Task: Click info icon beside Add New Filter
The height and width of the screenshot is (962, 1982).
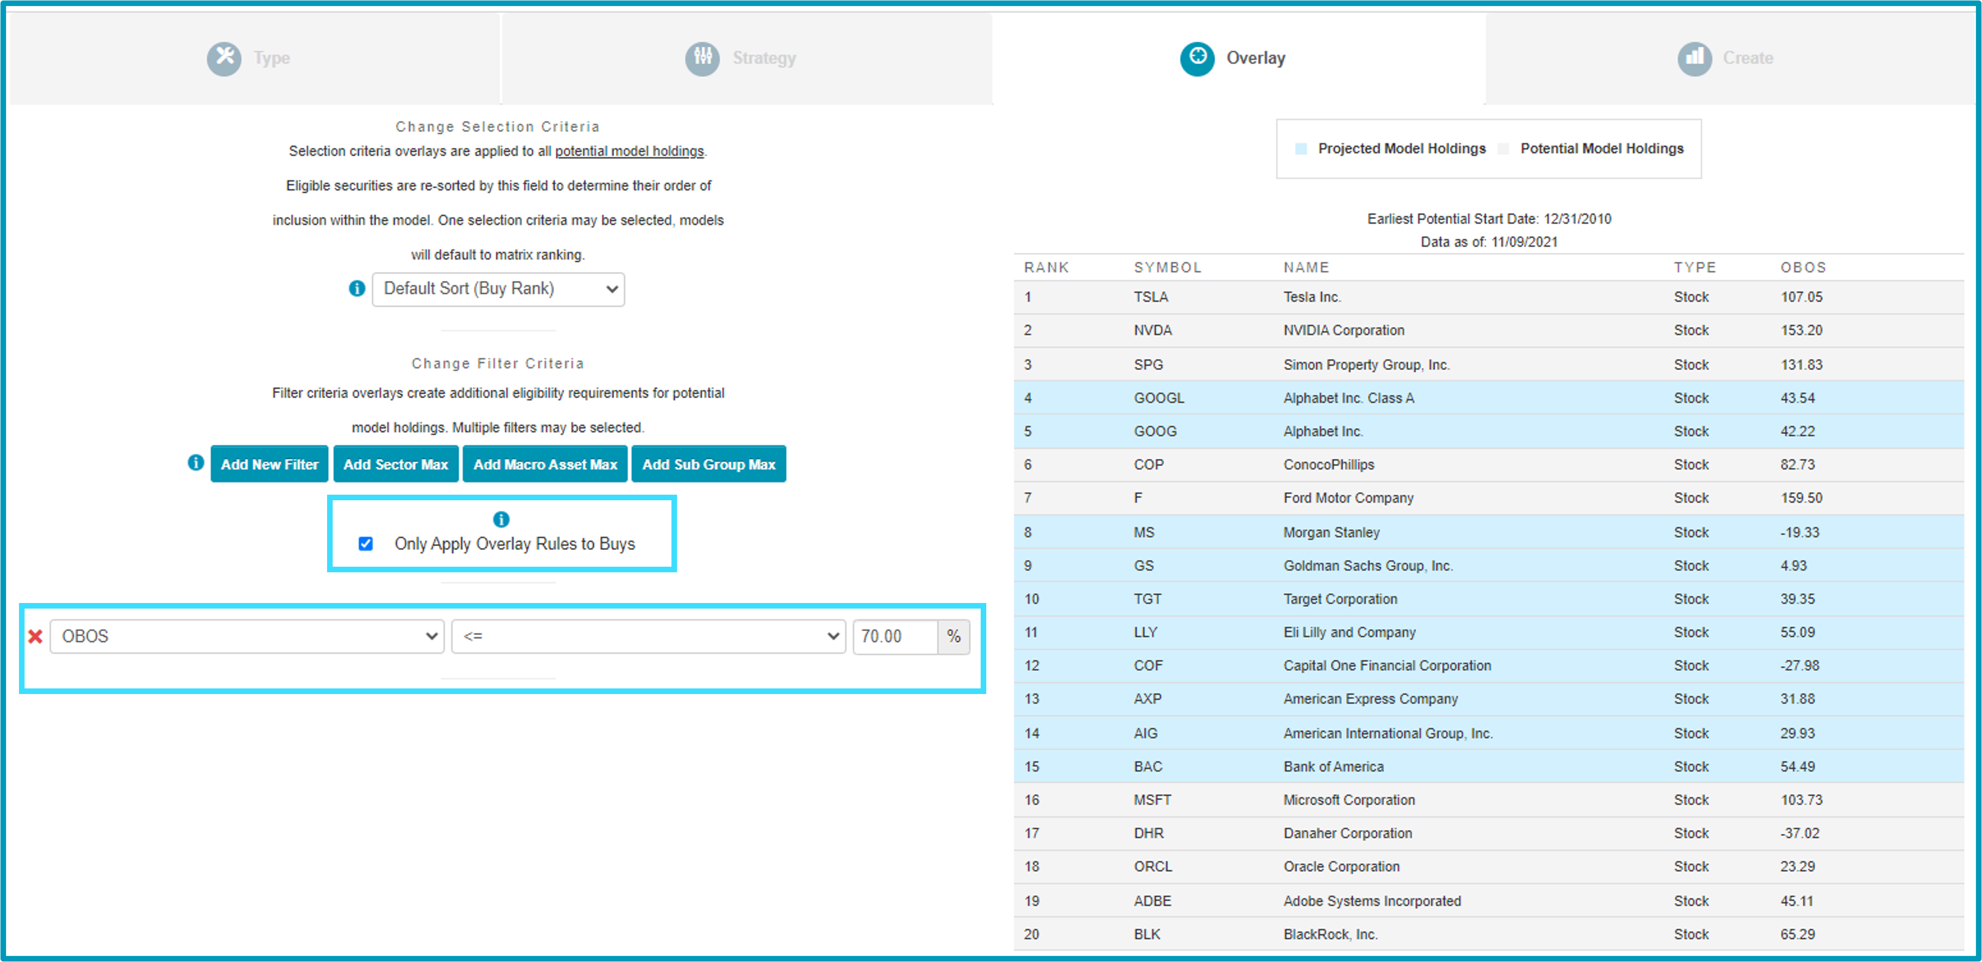Action: 196,462
